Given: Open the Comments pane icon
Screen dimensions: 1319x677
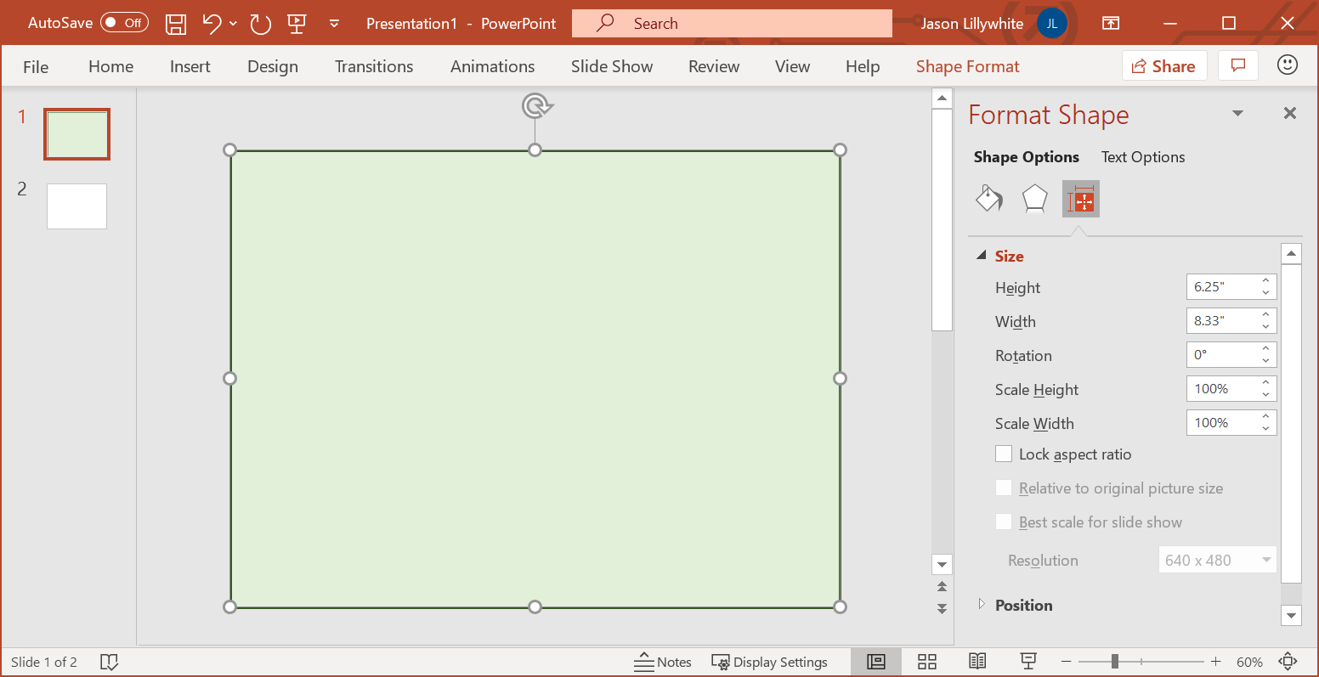Looking at the screenshot, I should [1238, 66].
